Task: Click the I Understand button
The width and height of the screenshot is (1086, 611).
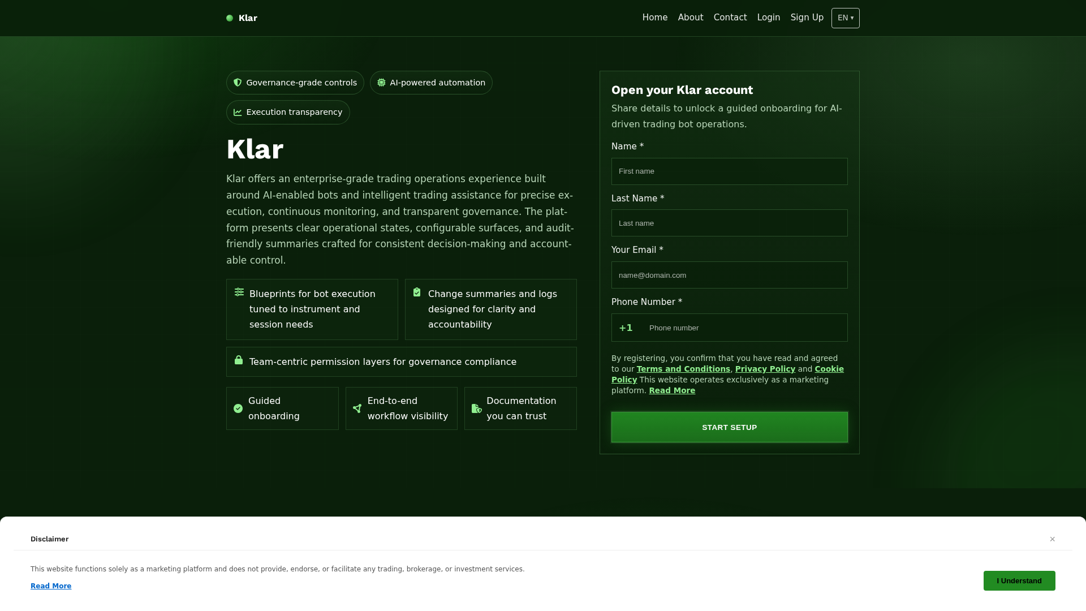Action: coord(1019,580)
